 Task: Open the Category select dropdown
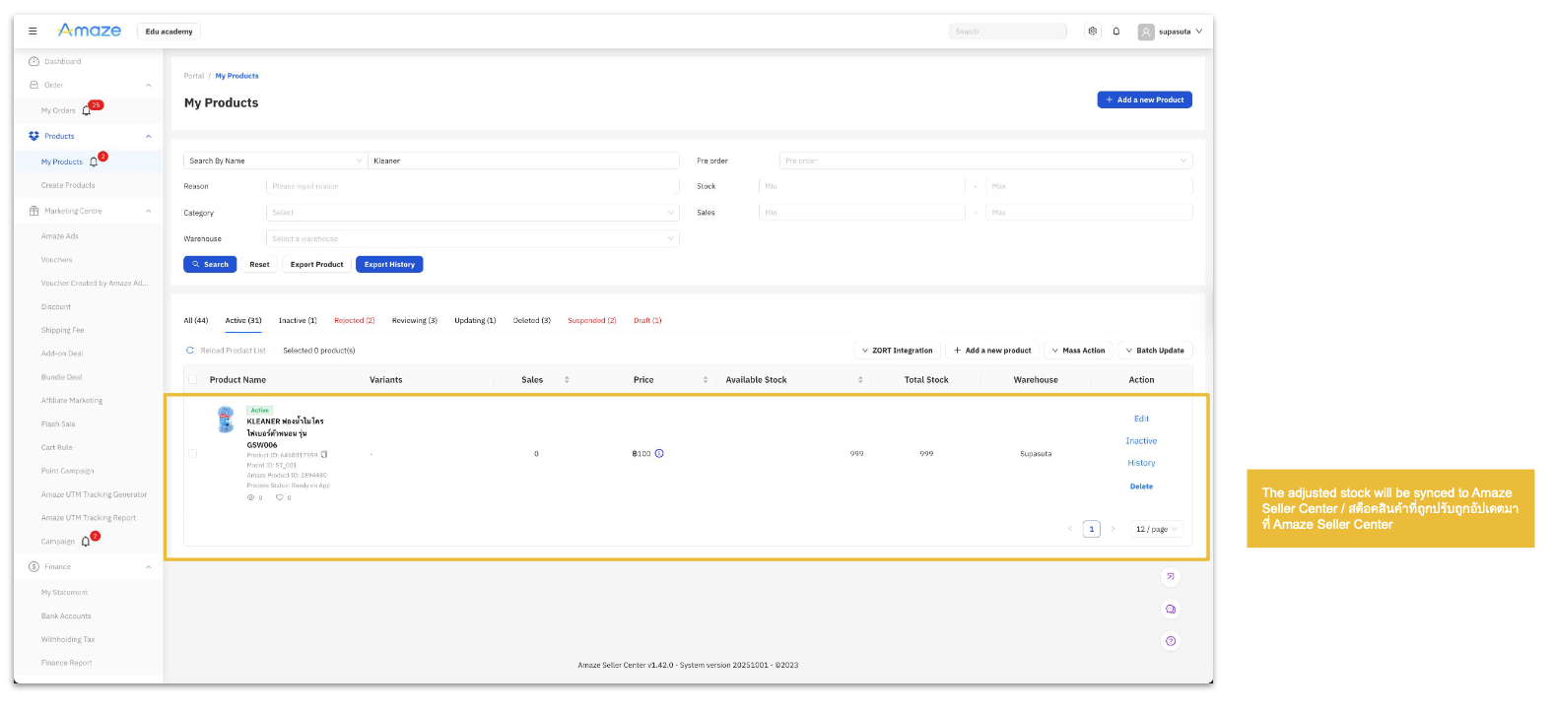click(473, 213)
